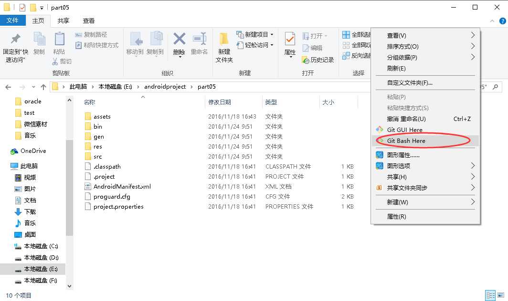The image size is (508, 301).
Task: Sort by the Name (名称) column header
Action: [x=89, y=102]
